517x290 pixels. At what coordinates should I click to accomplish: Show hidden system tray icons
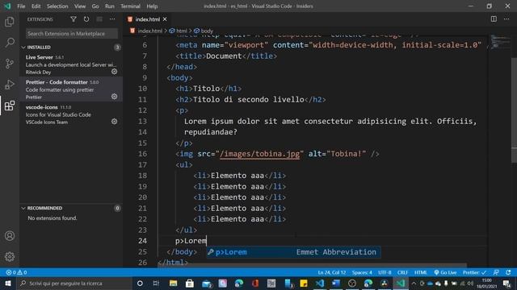click(x=414, y=283)
